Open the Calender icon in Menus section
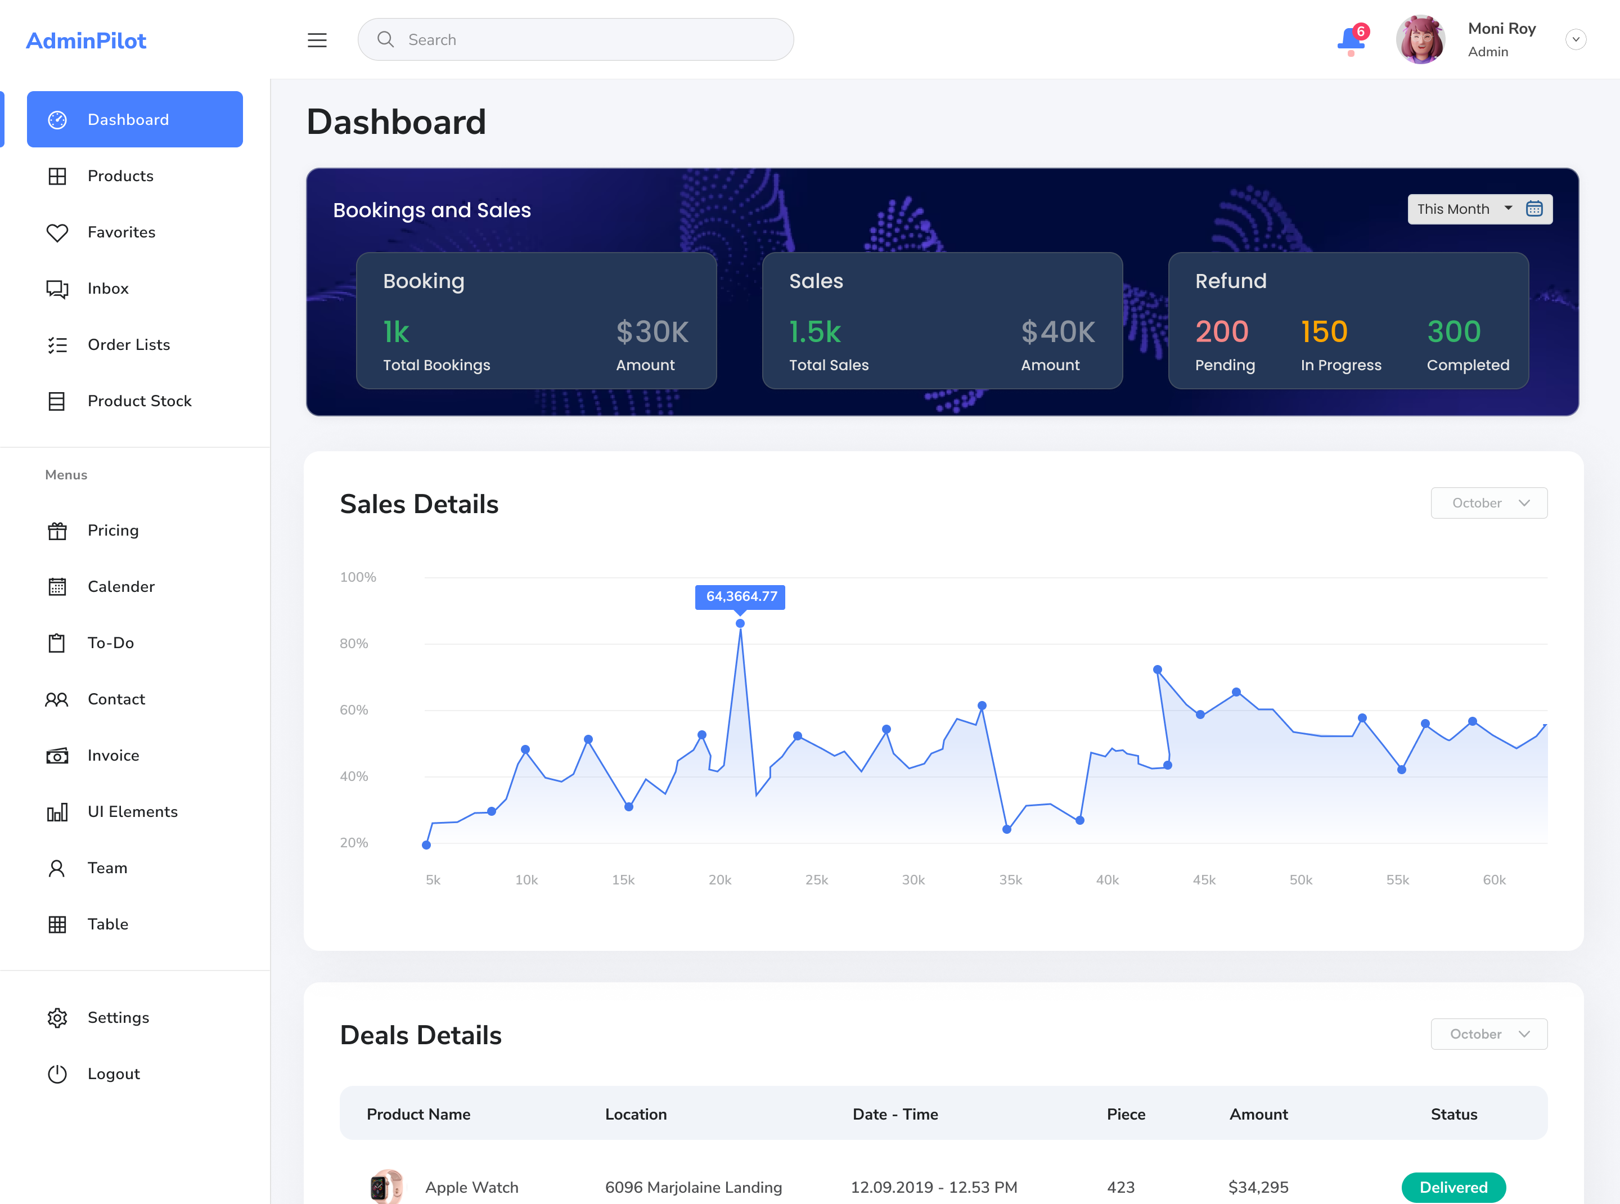The width and height of the screenshot is (1620, 1204). click(57, 586)
